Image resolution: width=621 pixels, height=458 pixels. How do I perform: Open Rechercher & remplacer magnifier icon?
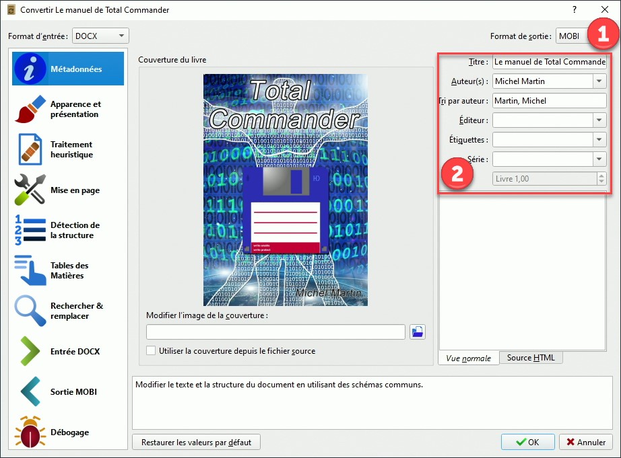[30, 311]
